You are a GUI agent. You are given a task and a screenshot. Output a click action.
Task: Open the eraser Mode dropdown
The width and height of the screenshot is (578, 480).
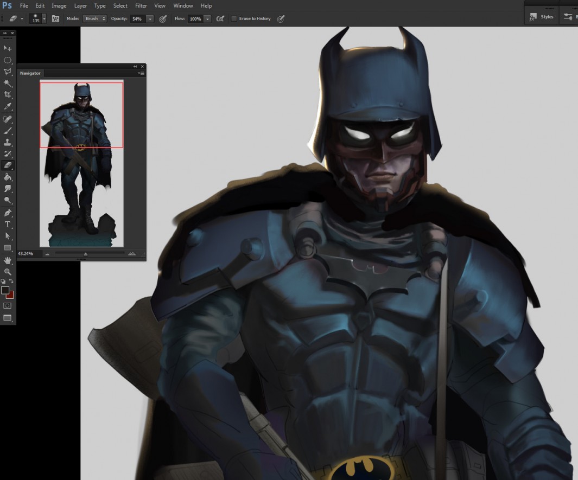click(95, 18)
